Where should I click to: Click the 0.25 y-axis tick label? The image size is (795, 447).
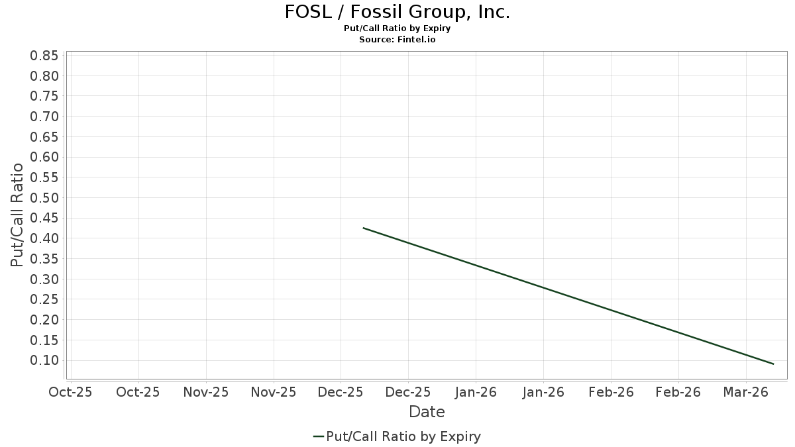point(45,299)
